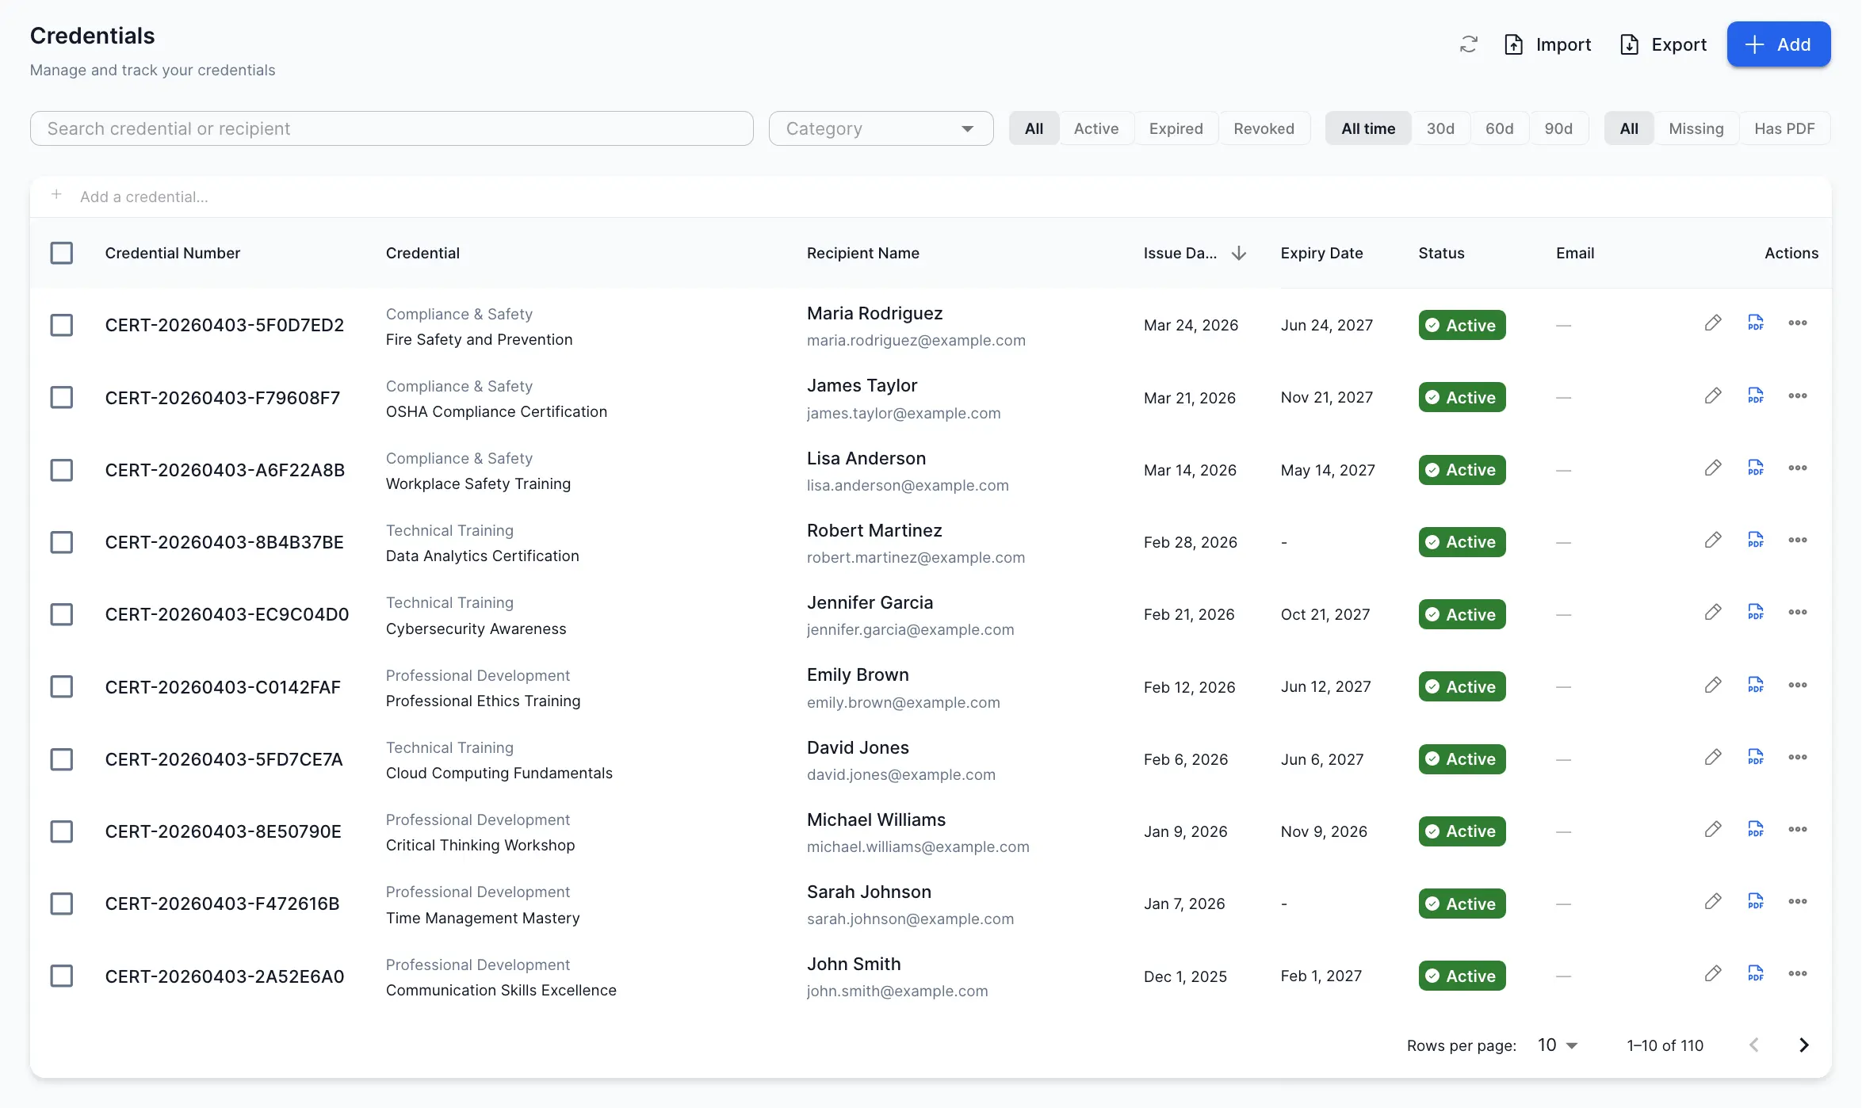Edit Emily Brown's credential via pencil icon
The image size is (1862, 1108).
pos(1713,685)
